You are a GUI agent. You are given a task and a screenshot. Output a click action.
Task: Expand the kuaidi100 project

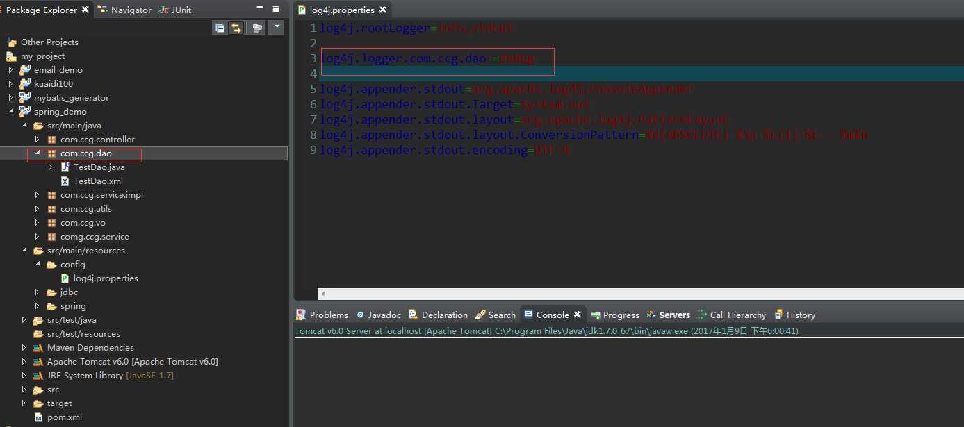10,83
